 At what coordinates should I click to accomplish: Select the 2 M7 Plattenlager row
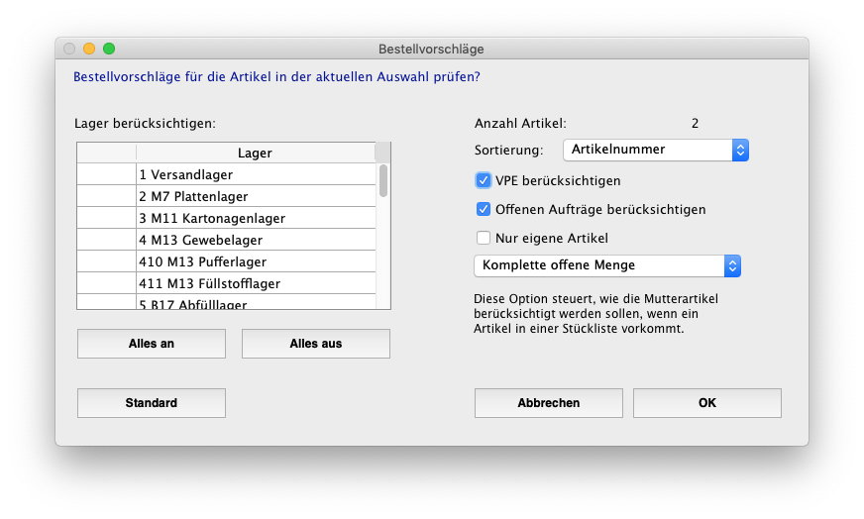[255, 196]
